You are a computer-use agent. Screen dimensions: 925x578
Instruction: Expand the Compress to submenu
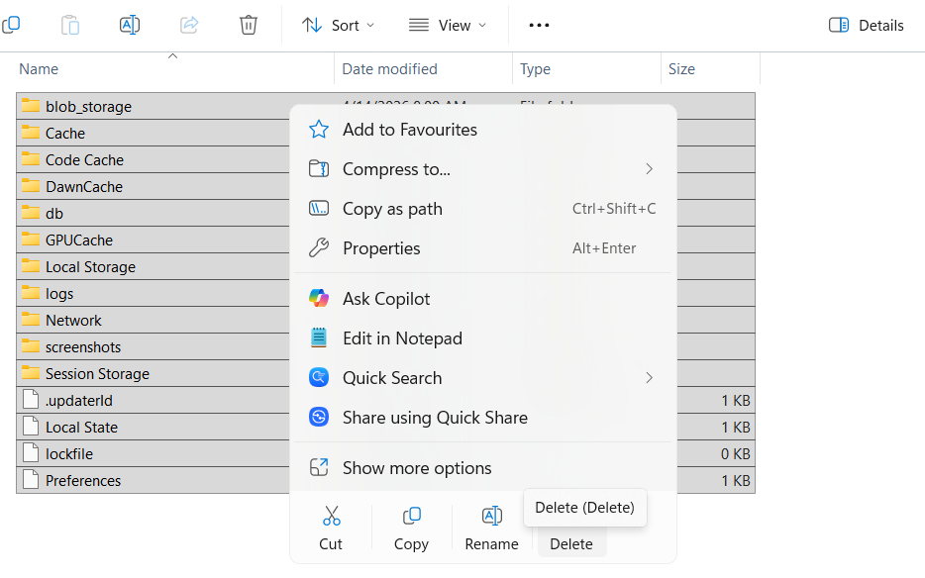[x=482, y=169]
